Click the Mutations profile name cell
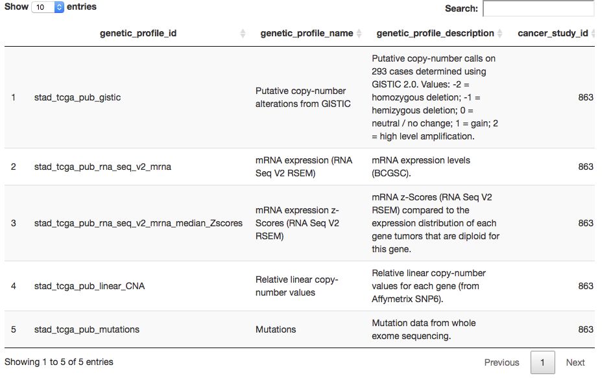611x378 pixels. (x=276, y=329)
